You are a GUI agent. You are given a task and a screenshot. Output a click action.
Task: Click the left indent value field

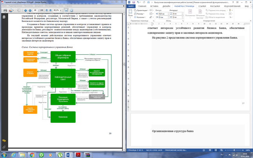click(162, 14)
